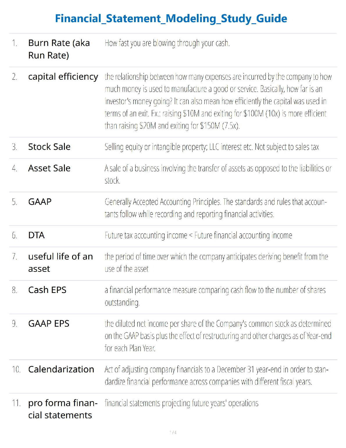The width and height of the screenshot is (346, 448).
Task: Click the Burn Rate definition about blowing through cash
Action: [167, 43]
